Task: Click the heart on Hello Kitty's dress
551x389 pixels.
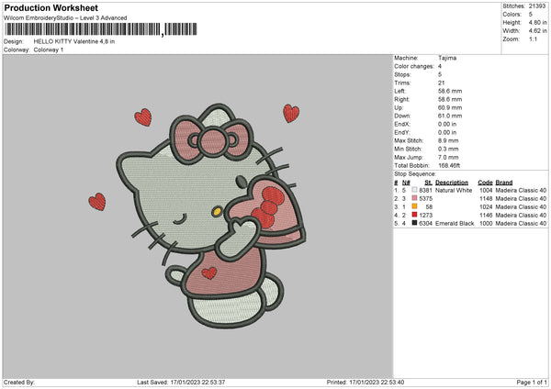Action: click(x=209, y=272)
